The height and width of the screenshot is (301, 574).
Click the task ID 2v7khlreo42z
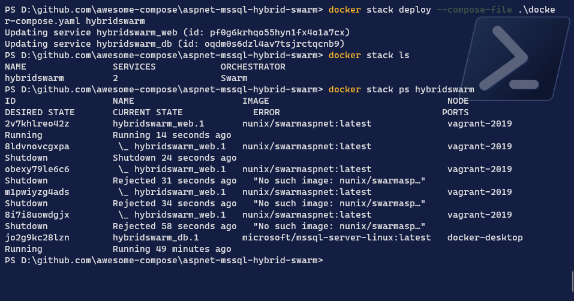[37, 124]
